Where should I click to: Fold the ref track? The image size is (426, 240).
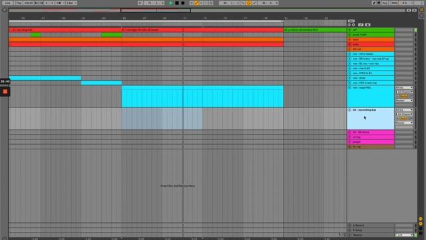(x=349, y=30)
